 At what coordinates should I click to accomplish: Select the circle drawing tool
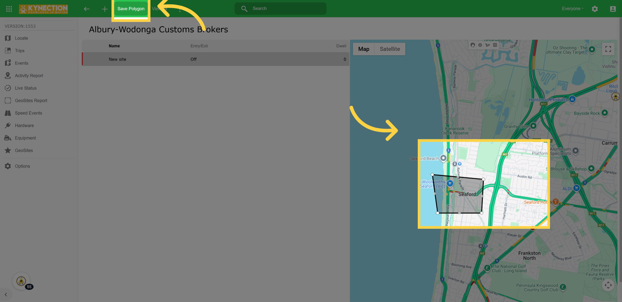pyautogui.click(x=480, y=45)
